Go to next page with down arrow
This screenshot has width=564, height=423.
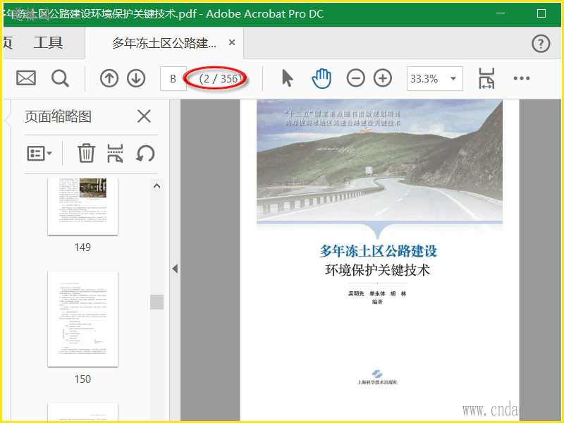(136, 78)
